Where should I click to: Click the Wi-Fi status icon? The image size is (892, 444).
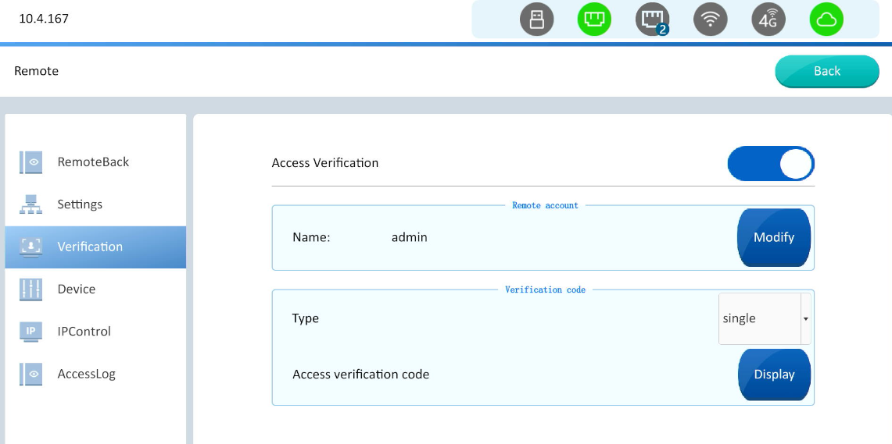[x=710, y=20]
